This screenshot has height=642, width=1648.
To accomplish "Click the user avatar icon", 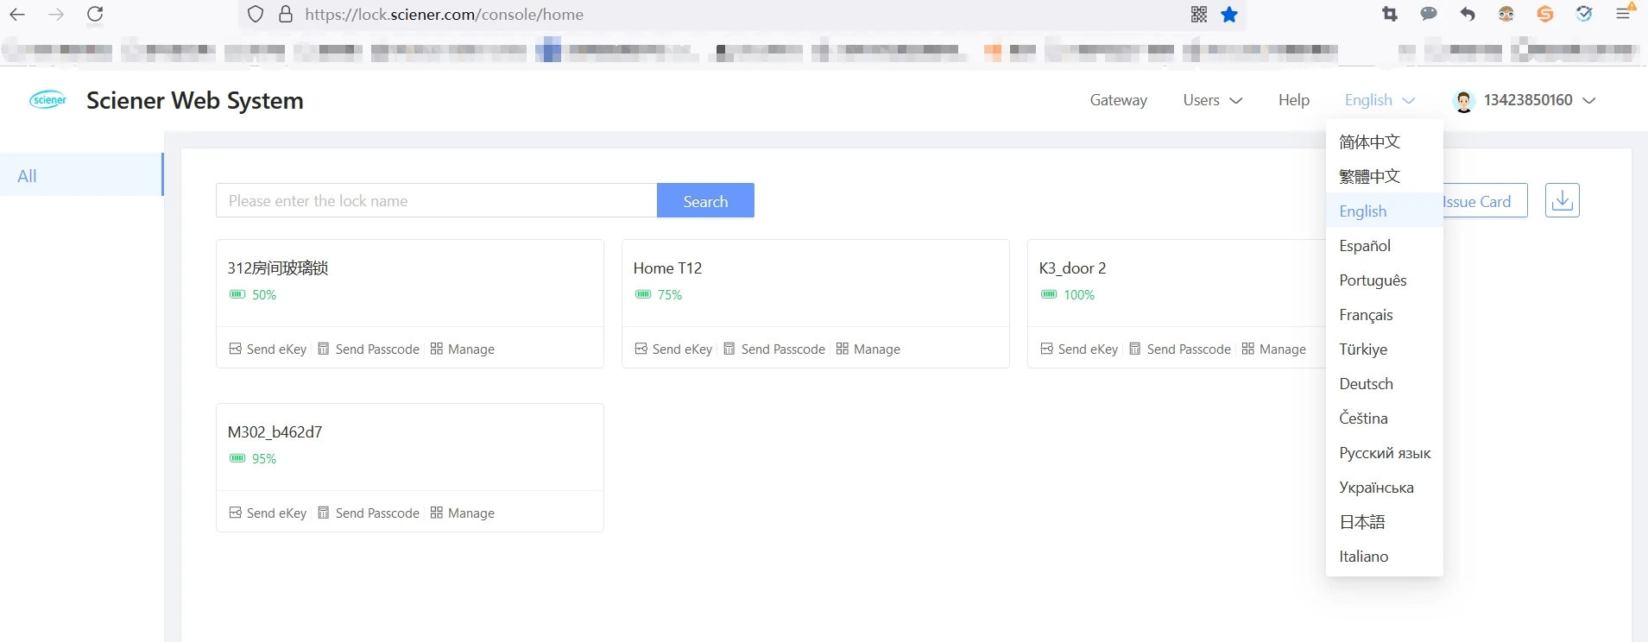I will [1464, 101].
